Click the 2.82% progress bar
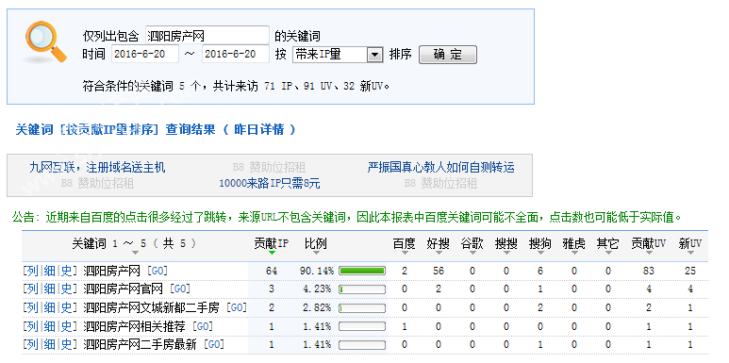Screen dimensions: 729x363 [x=362, y=307]
